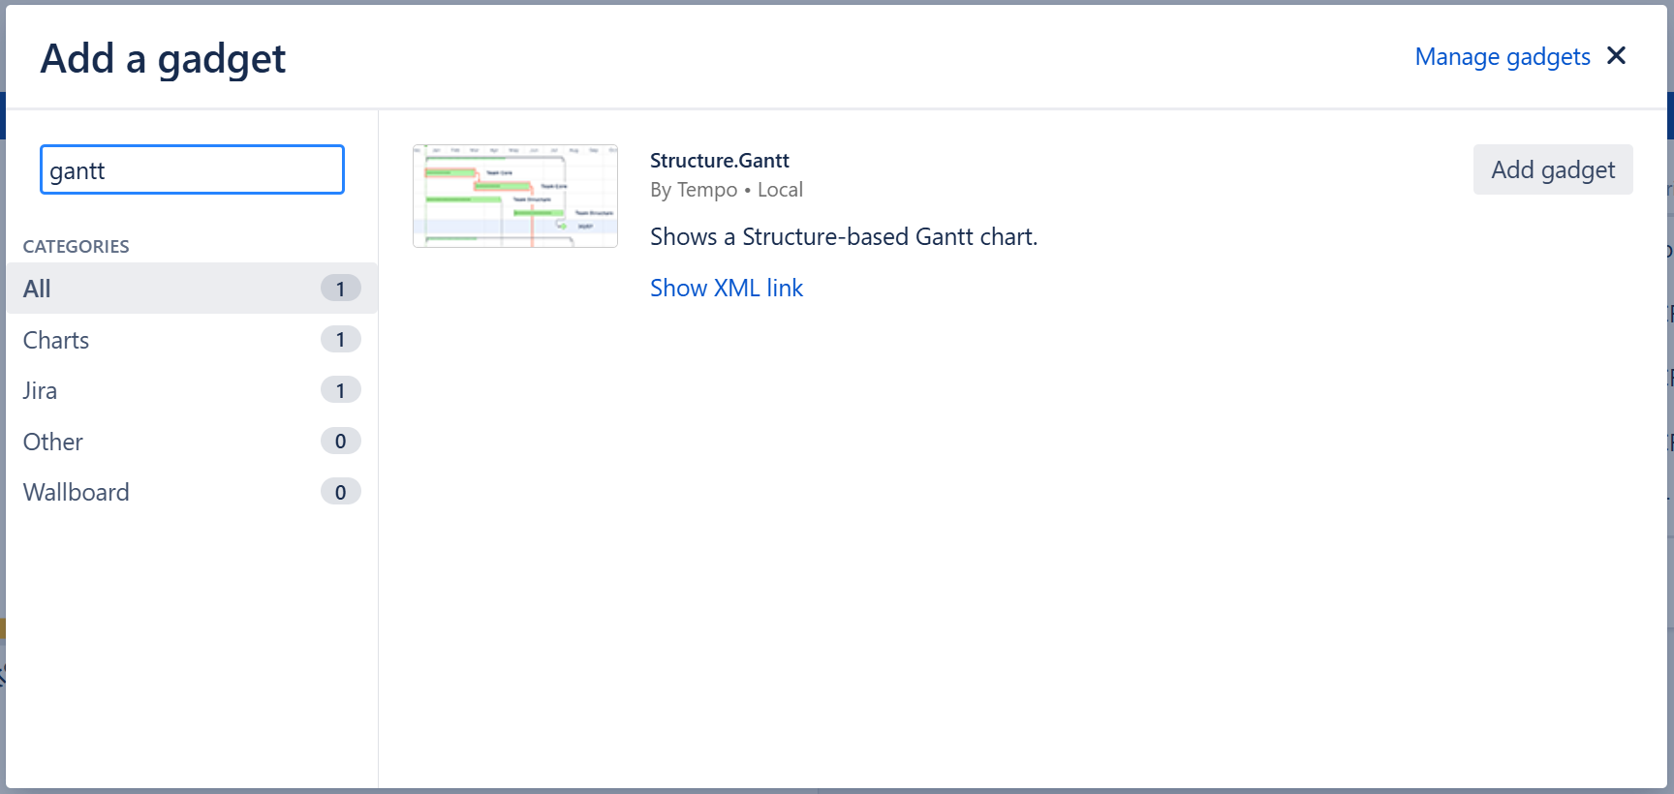Select the Wallboard category
Viewport: 1674px width, 794px height.
tap(192, 492)
